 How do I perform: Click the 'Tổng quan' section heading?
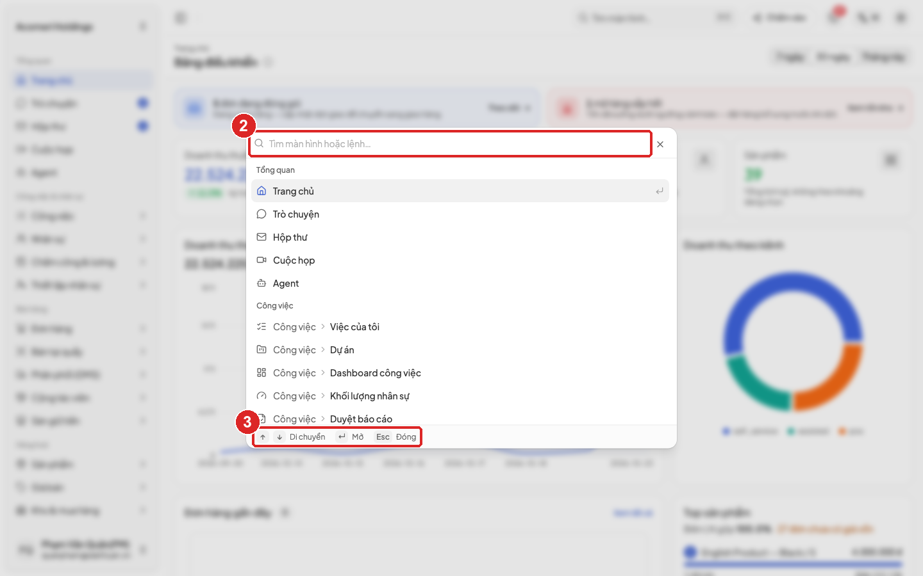tap(276, 170)
